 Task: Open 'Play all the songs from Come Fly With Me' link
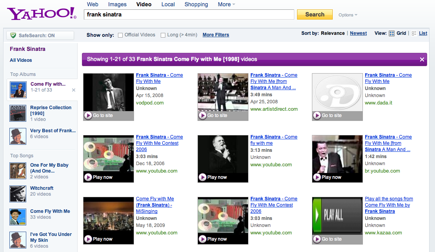[389, 205]
